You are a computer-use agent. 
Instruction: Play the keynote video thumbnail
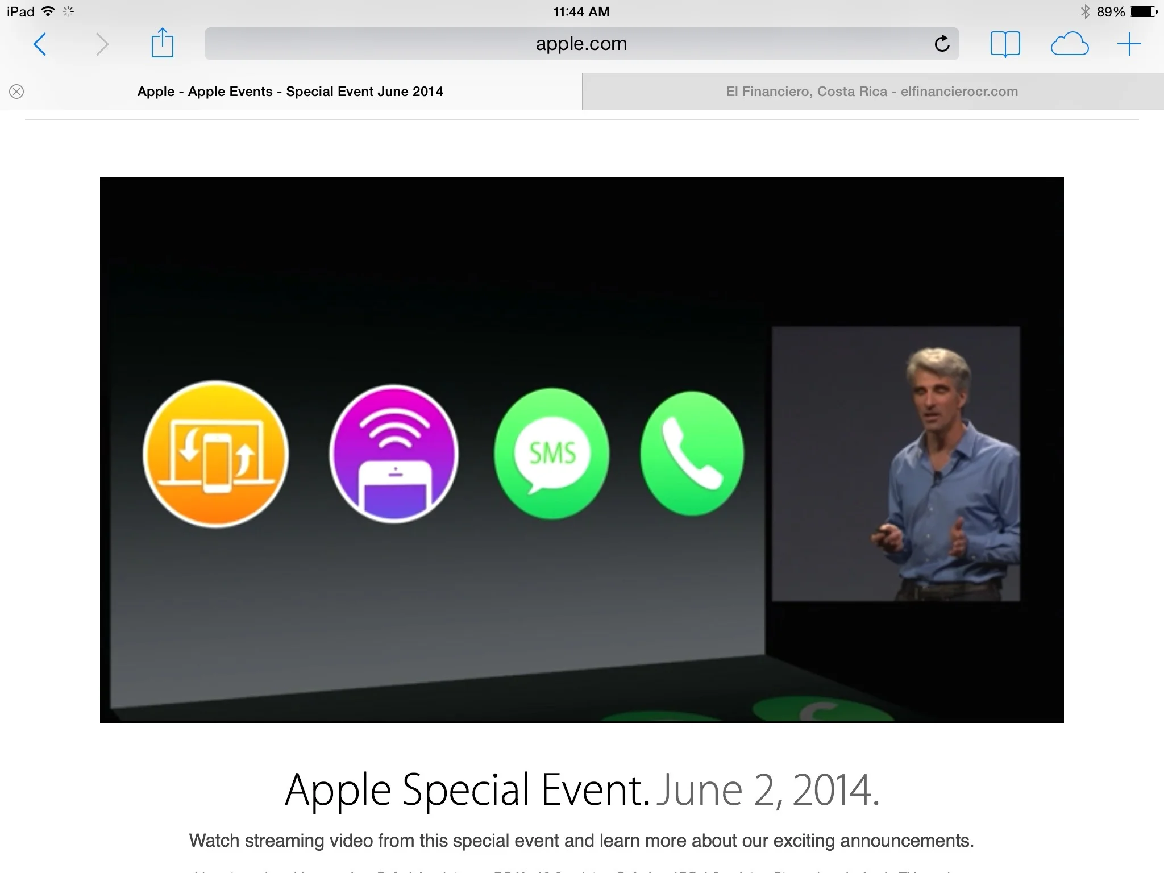click(581, 450)
